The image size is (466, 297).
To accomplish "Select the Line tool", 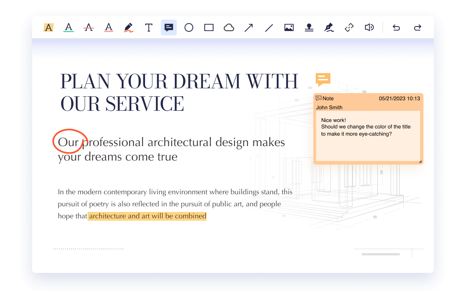I will 269,28.
